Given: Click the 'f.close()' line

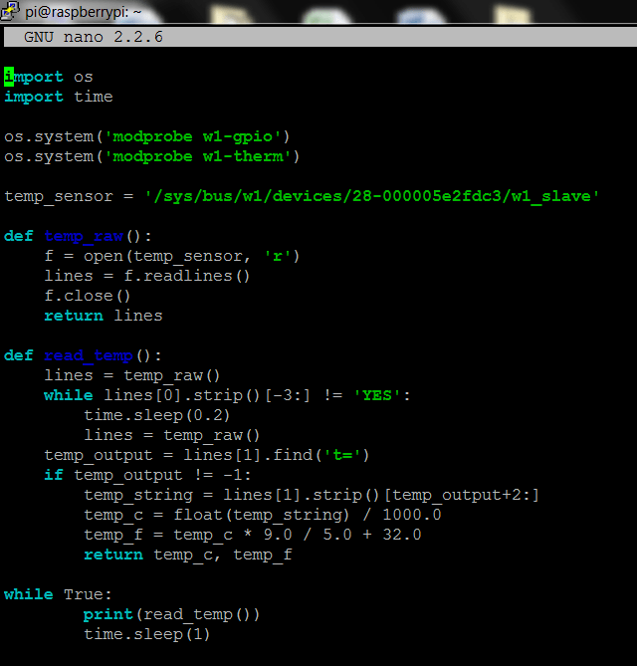Looking at the screenshot, I should tap(87, 296).
